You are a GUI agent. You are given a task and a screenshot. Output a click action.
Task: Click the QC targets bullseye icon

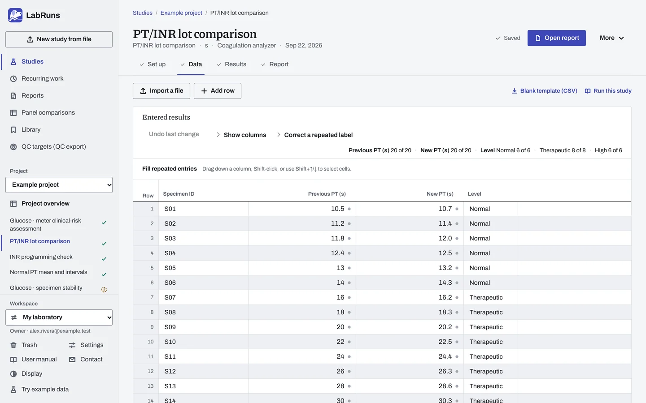coord(13,147)
